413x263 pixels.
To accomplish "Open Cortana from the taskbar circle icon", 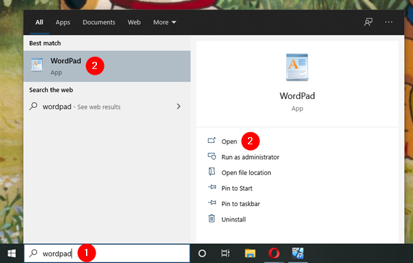I will [x=202, y=253].
